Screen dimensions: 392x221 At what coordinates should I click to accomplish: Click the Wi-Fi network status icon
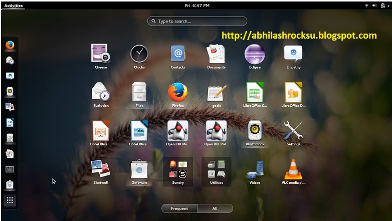point(366,6)
